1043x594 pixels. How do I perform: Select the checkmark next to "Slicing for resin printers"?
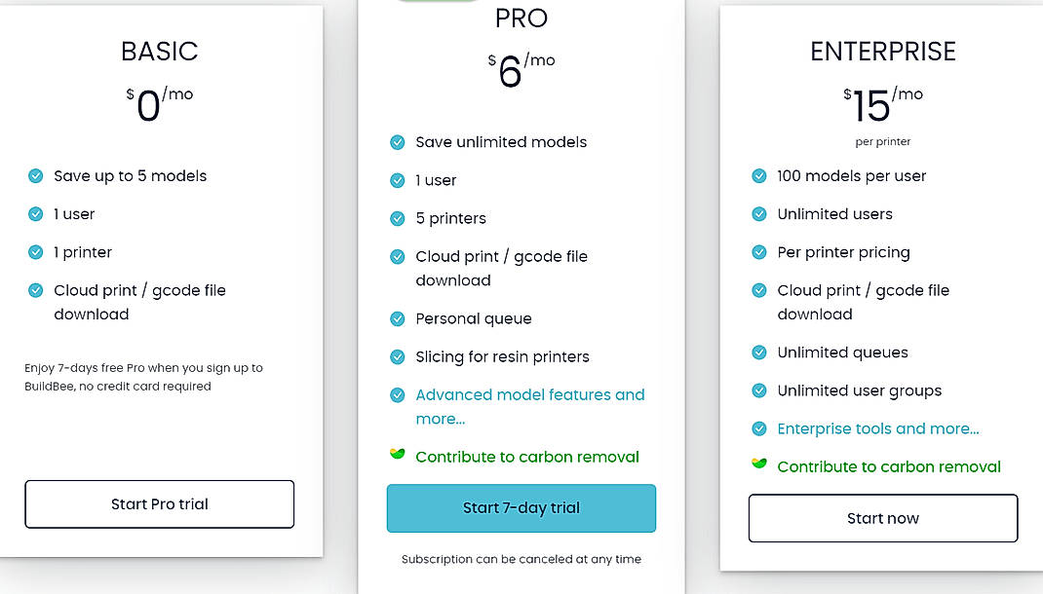[398, 357]
